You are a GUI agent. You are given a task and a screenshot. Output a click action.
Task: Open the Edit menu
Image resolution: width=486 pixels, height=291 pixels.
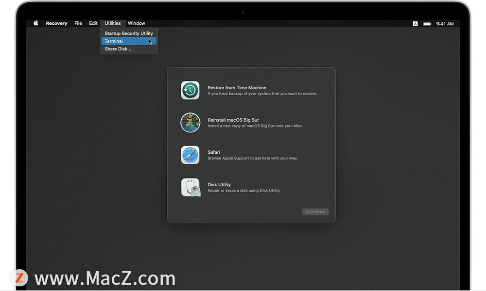(x=93, y=23)
